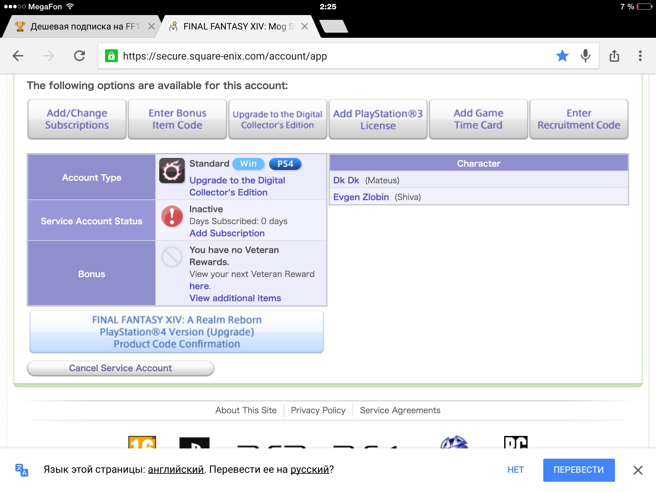656x492 pixels.
Task: Close the FINAL FANTASY XIV: Mog tab
Action: 305,26
